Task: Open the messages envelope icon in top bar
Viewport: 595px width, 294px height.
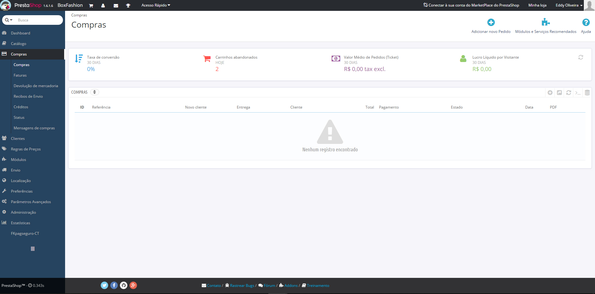Action: coord(116,6)
